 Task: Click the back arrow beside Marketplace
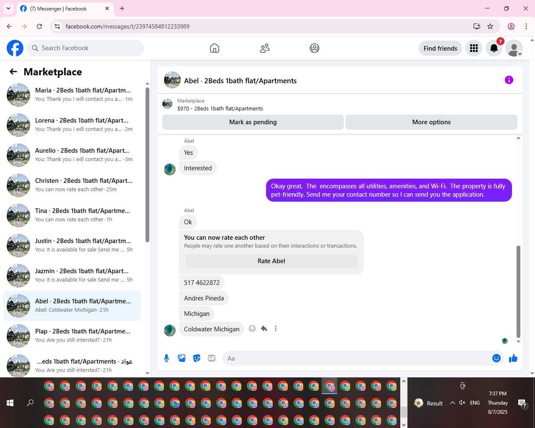[x=13, y=72]
